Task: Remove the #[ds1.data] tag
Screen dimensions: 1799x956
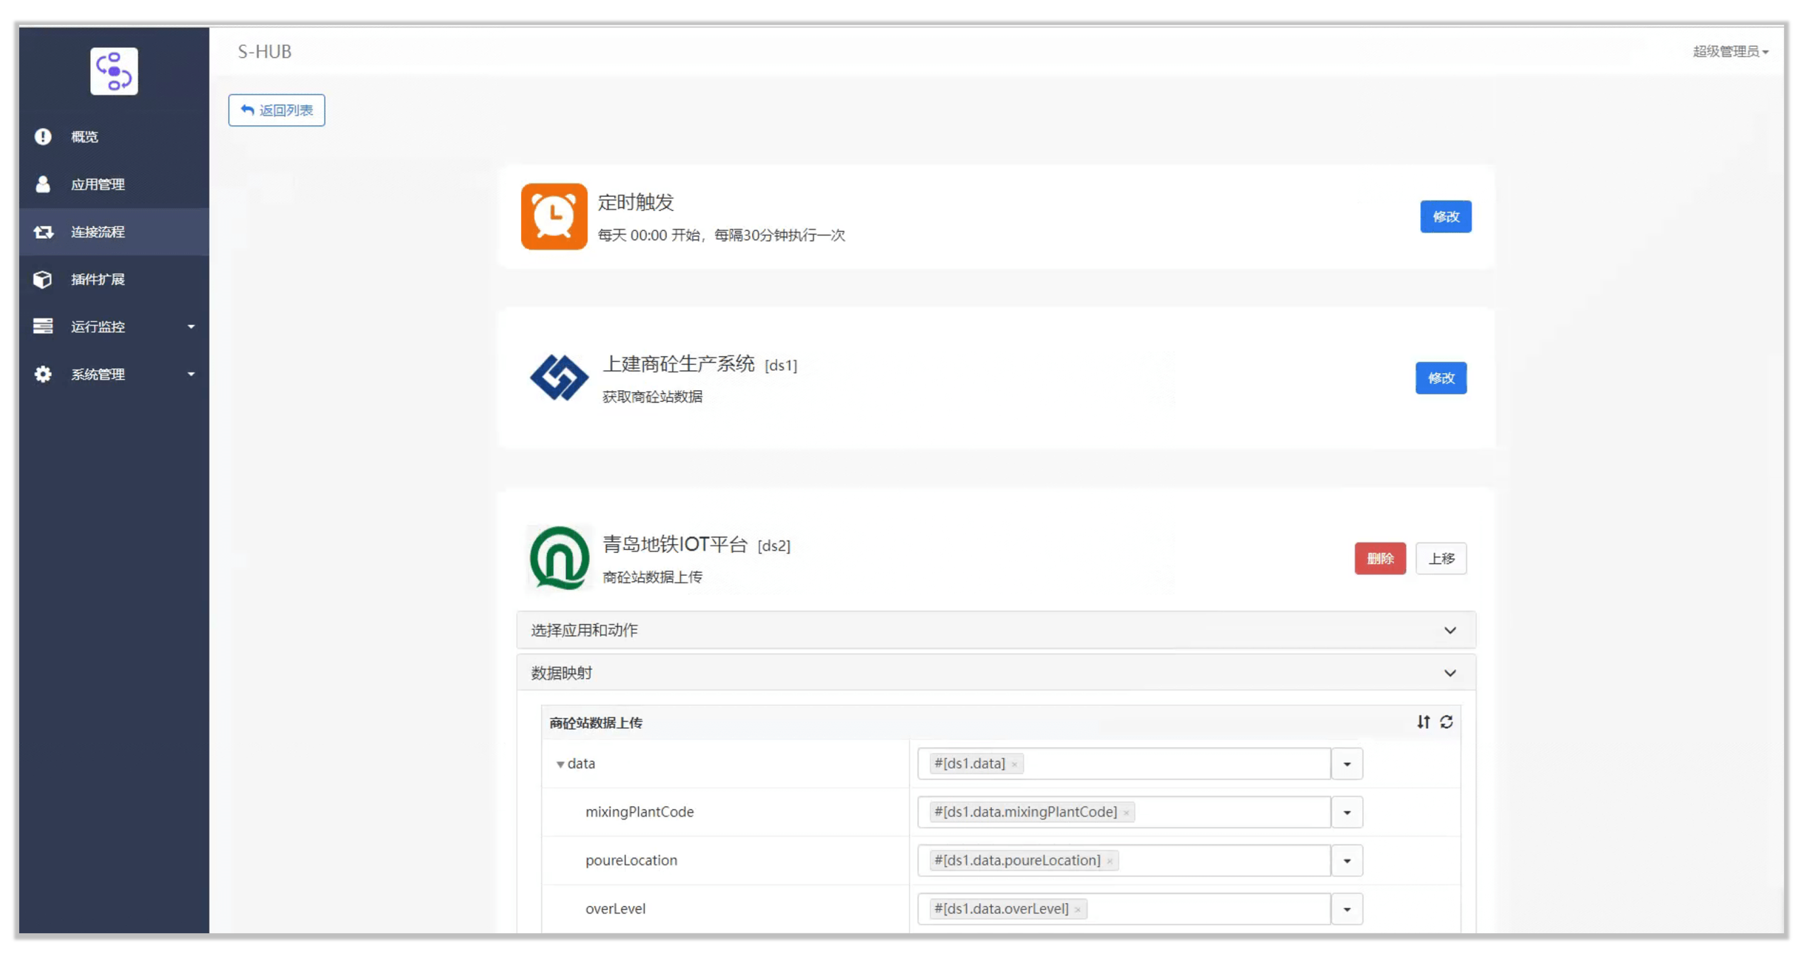Action: (1014, 765)
